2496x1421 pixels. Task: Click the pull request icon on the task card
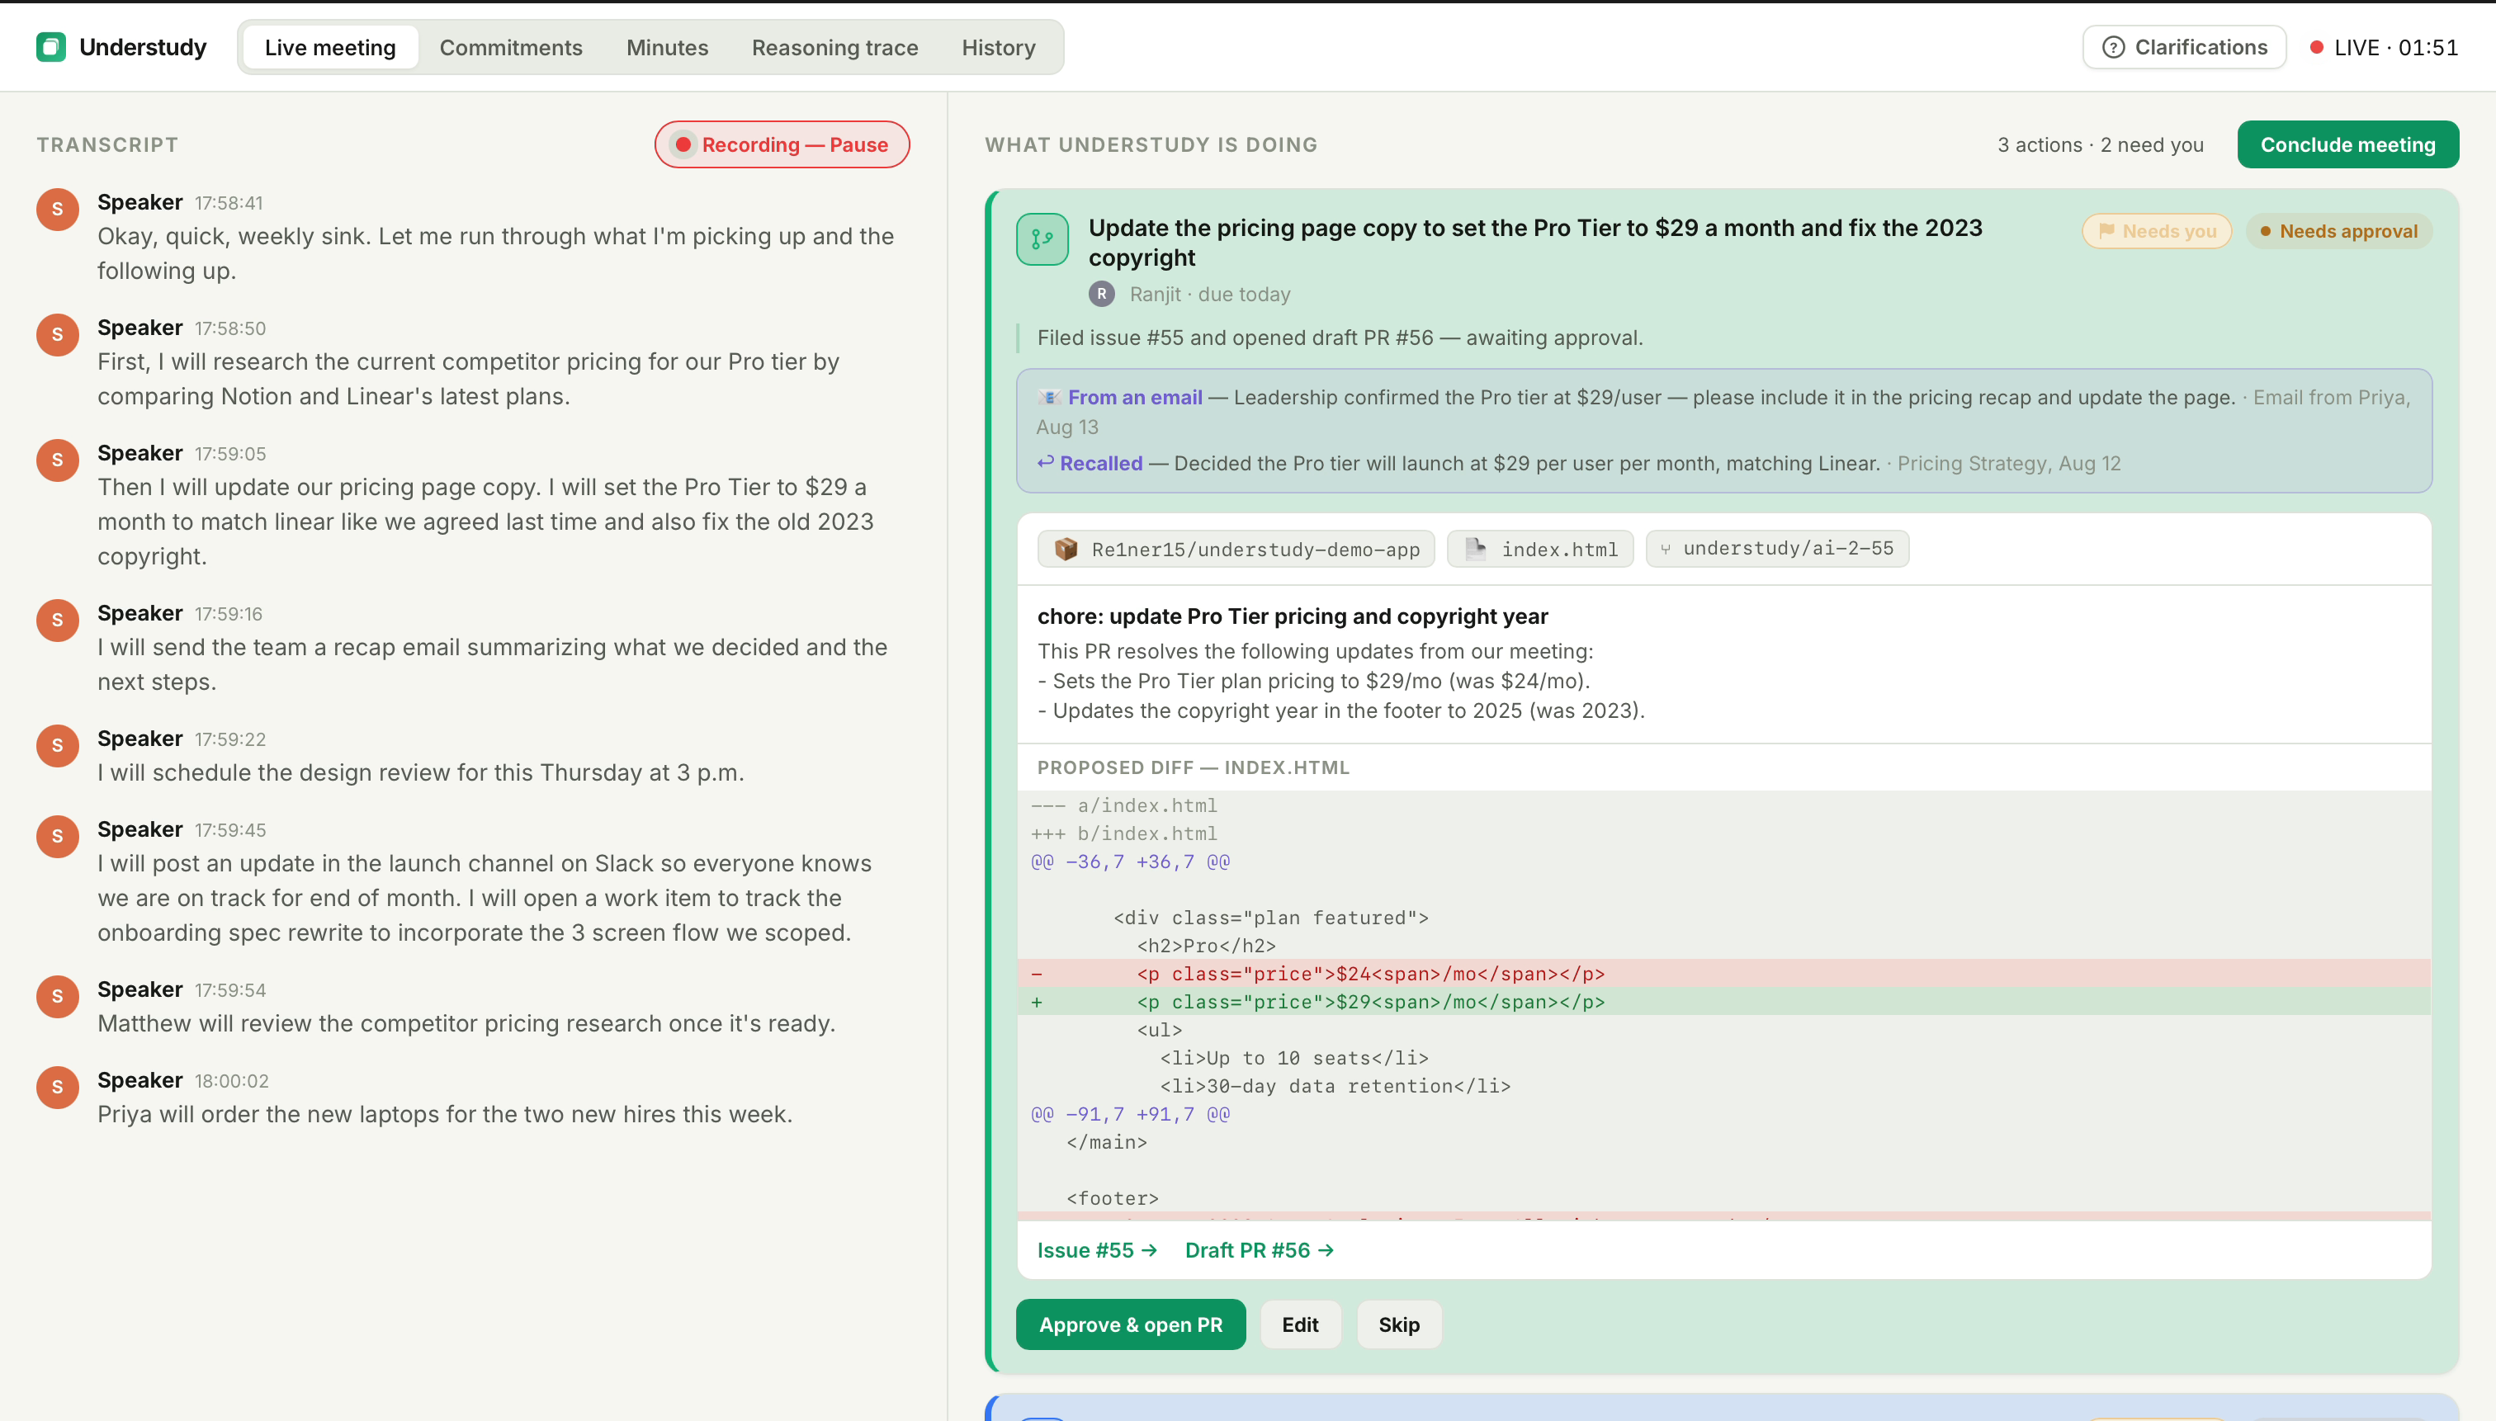1042,239
